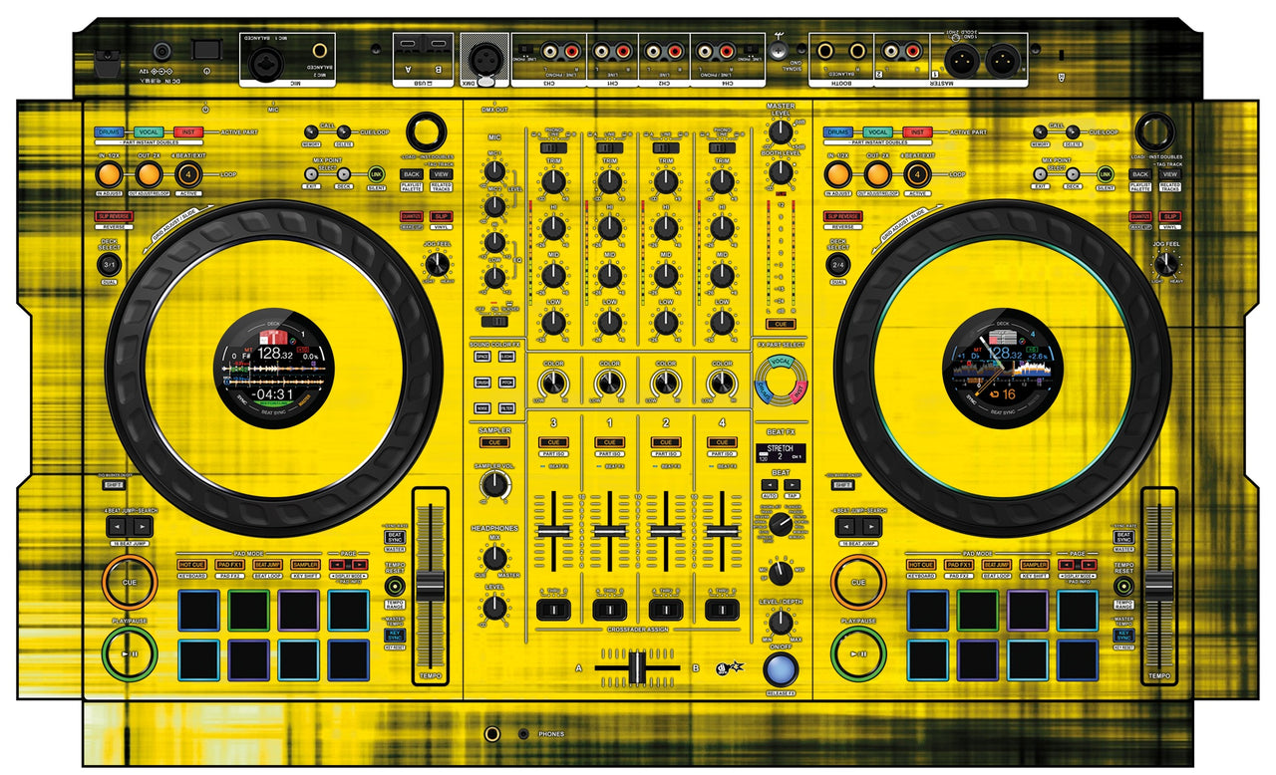Tap left deck TEMPO RESET button
1276x775 pixels.
(x=394, y=586)
